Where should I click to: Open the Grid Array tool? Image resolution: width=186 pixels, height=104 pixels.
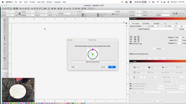5,58
